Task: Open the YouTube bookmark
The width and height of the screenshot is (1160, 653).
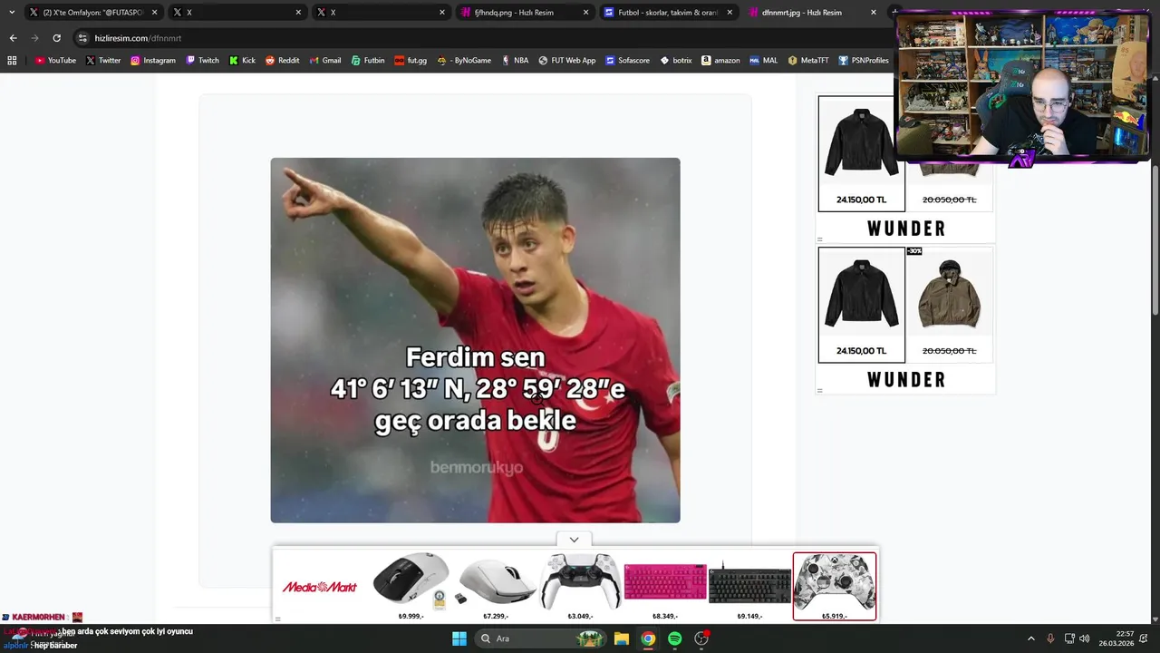Action: 55,61
